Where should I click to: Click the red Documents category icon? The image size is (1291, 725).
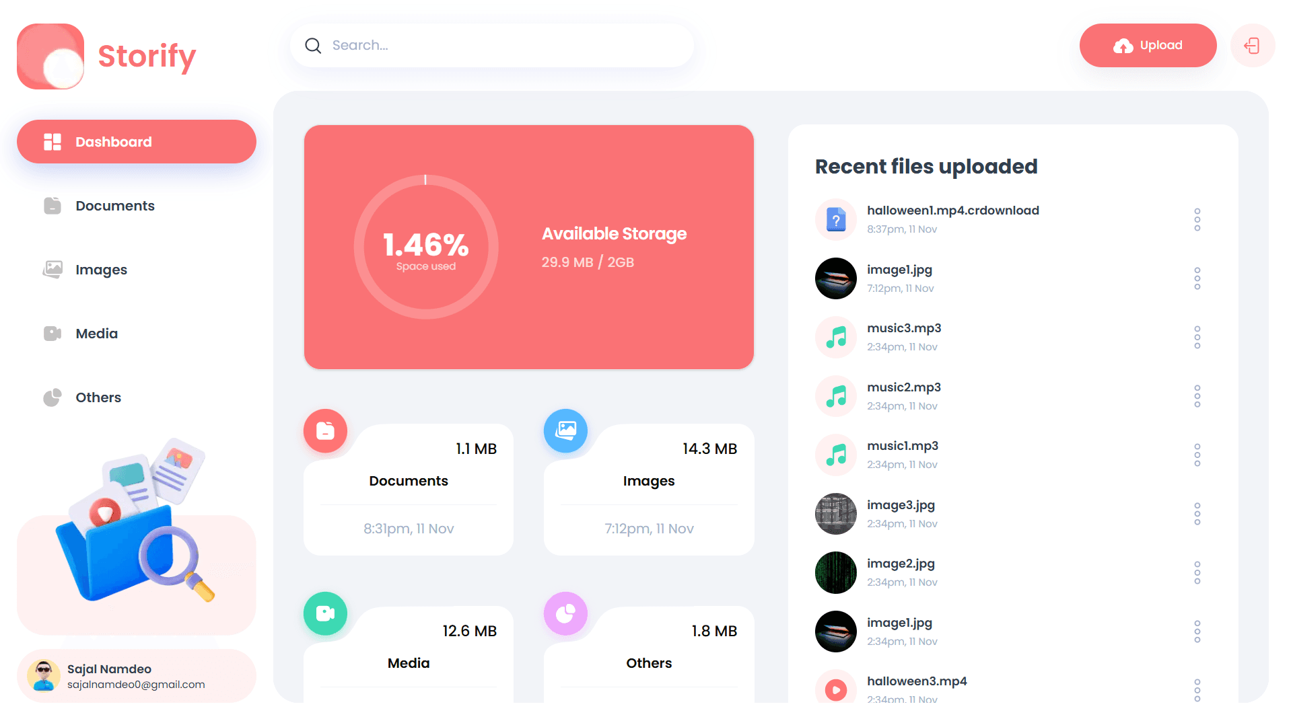click(325, 431)
